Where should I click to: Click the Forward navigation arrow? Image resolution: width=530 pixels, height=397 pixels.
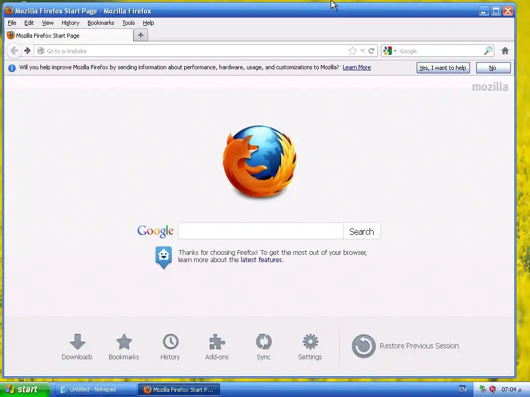point(27,51)
